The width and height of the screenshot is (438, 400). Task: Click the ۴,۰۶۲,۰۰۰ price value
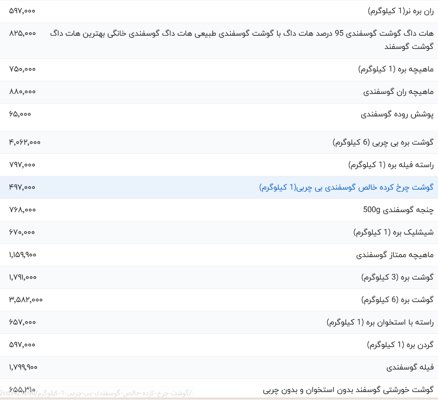(25, 142)
